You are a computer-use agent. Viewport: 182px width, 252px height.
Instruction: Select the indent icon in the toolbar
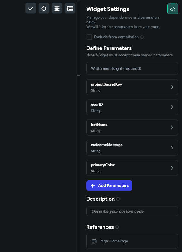pyautogui.click(x=70, y=8)
